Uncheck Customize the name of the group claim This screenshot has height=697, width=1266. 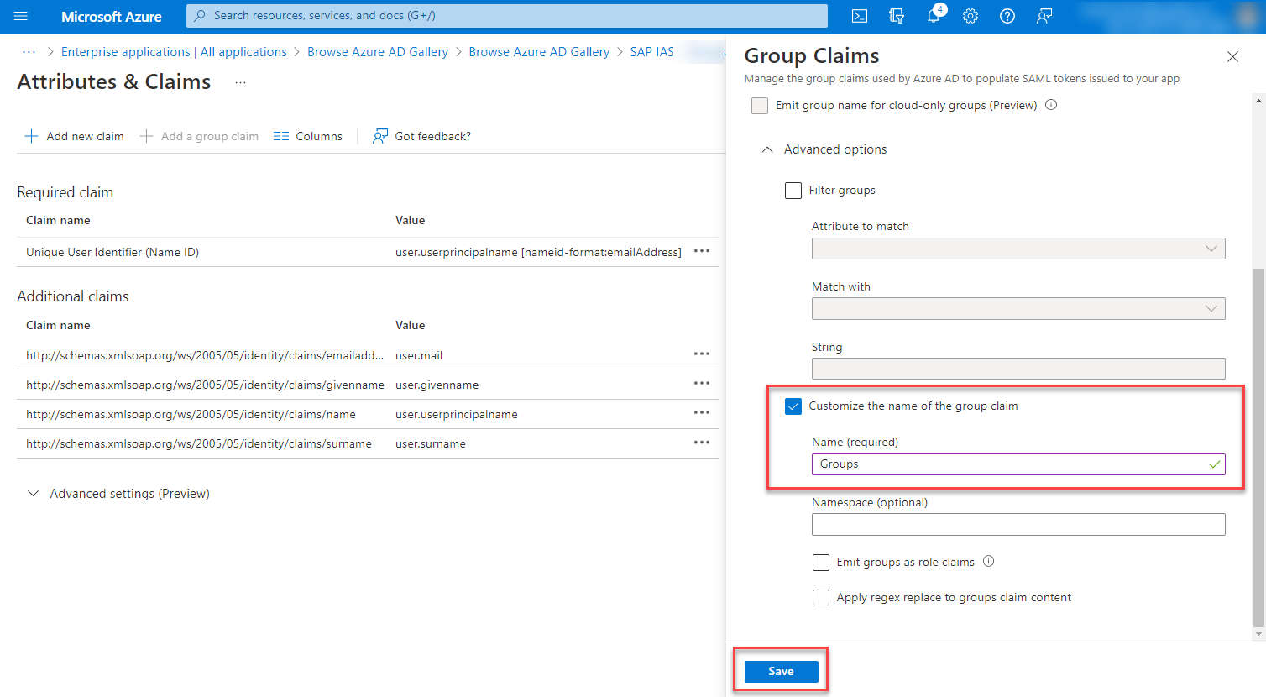click(x=793, y=406)
